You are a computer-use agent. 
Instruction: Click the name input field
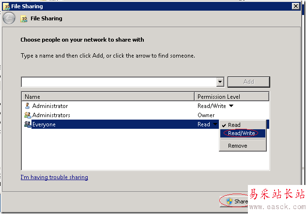click(119, 82)
